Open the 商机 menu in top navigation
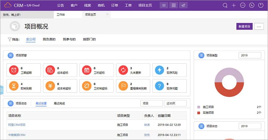268x140 pixels. tap(101, 5)
